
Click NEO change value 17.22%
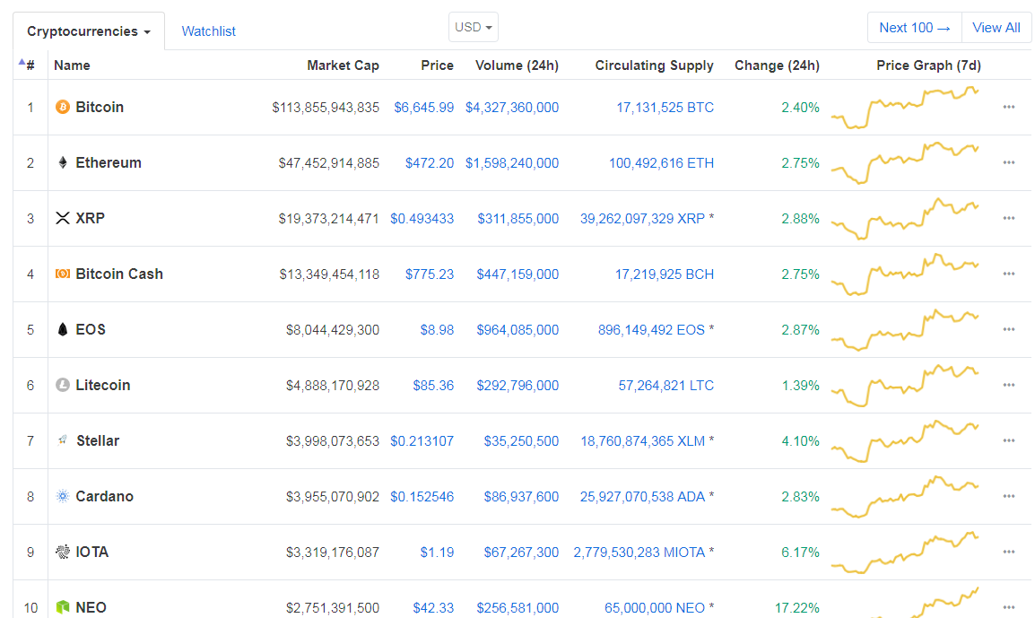796,607
